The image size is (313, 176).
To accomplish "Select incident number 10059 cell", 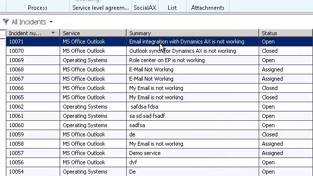I will 33,134.
